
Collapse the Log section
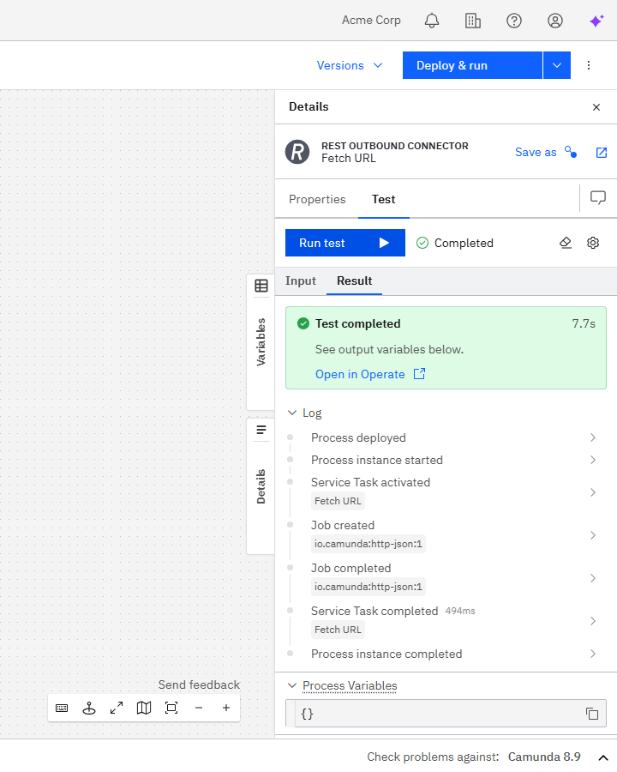(x=292, y=413)
